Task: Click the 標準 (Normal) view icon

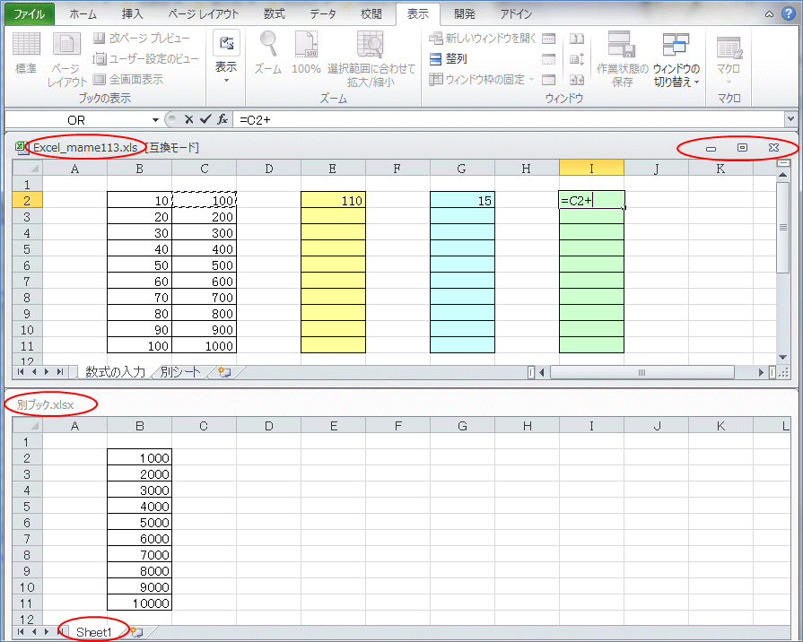Action: click(26, 45)
